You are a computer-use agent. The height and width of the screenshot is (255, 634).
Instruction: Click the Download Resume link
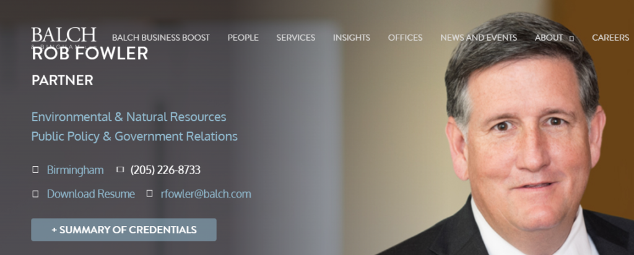click(91, 194)
